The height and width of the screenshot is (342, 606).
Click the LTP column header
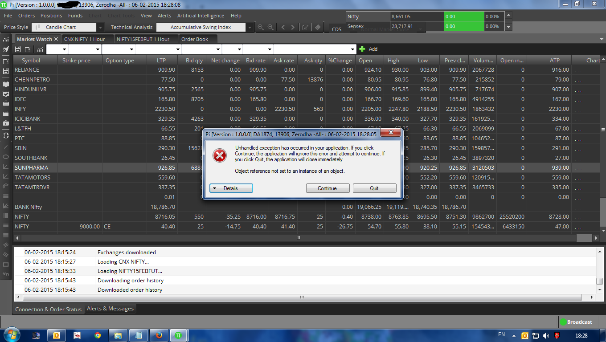click(x=161, y=61)
